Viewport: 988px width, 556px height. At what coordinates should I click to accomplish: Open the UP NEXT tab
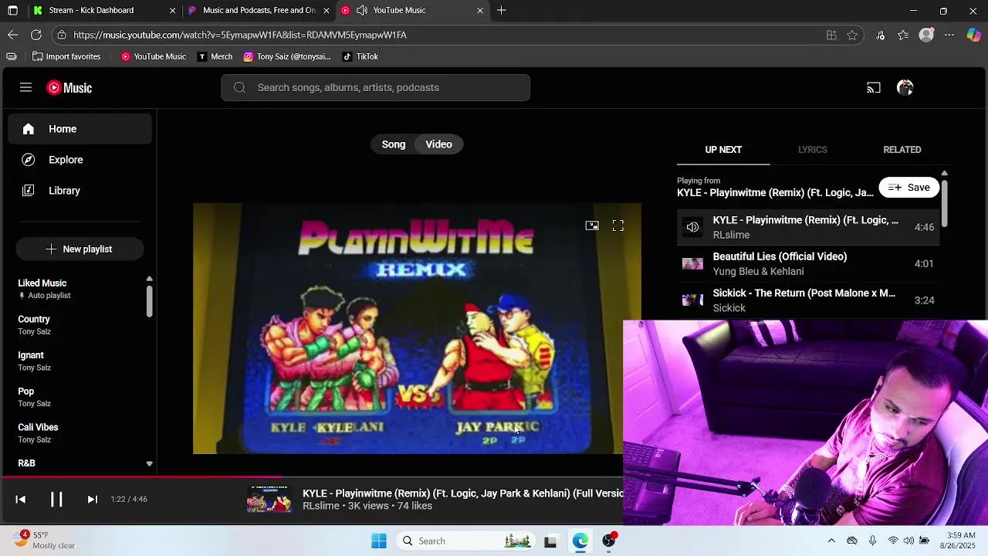[723, 150]
